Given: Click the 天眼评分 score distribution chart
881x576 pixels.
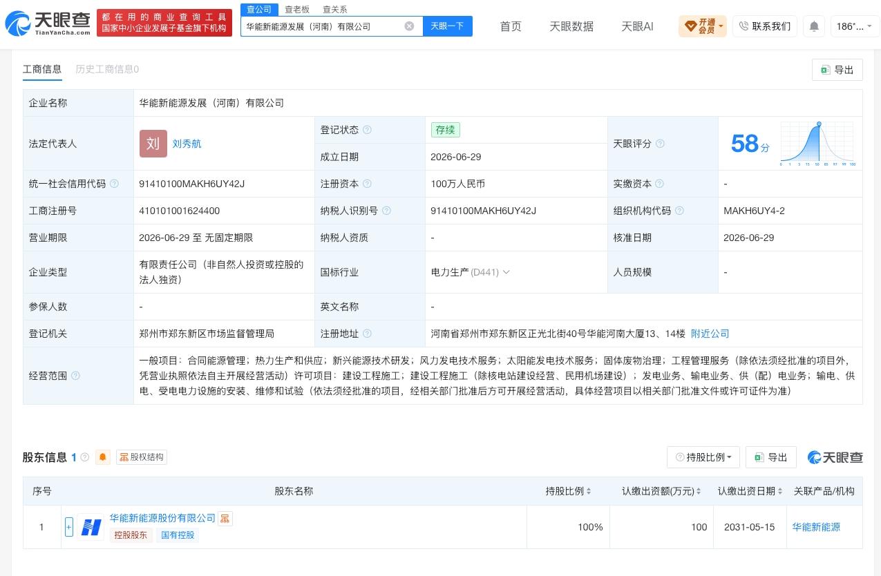Looking at the screenshot, I should [818, 144].
